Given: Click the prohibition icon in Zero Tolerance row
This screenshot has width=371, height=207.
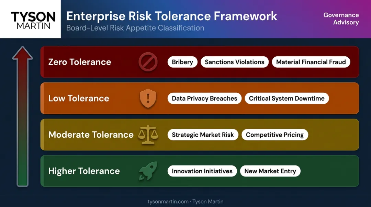Looking at the screenshot, I should point(148,62).
